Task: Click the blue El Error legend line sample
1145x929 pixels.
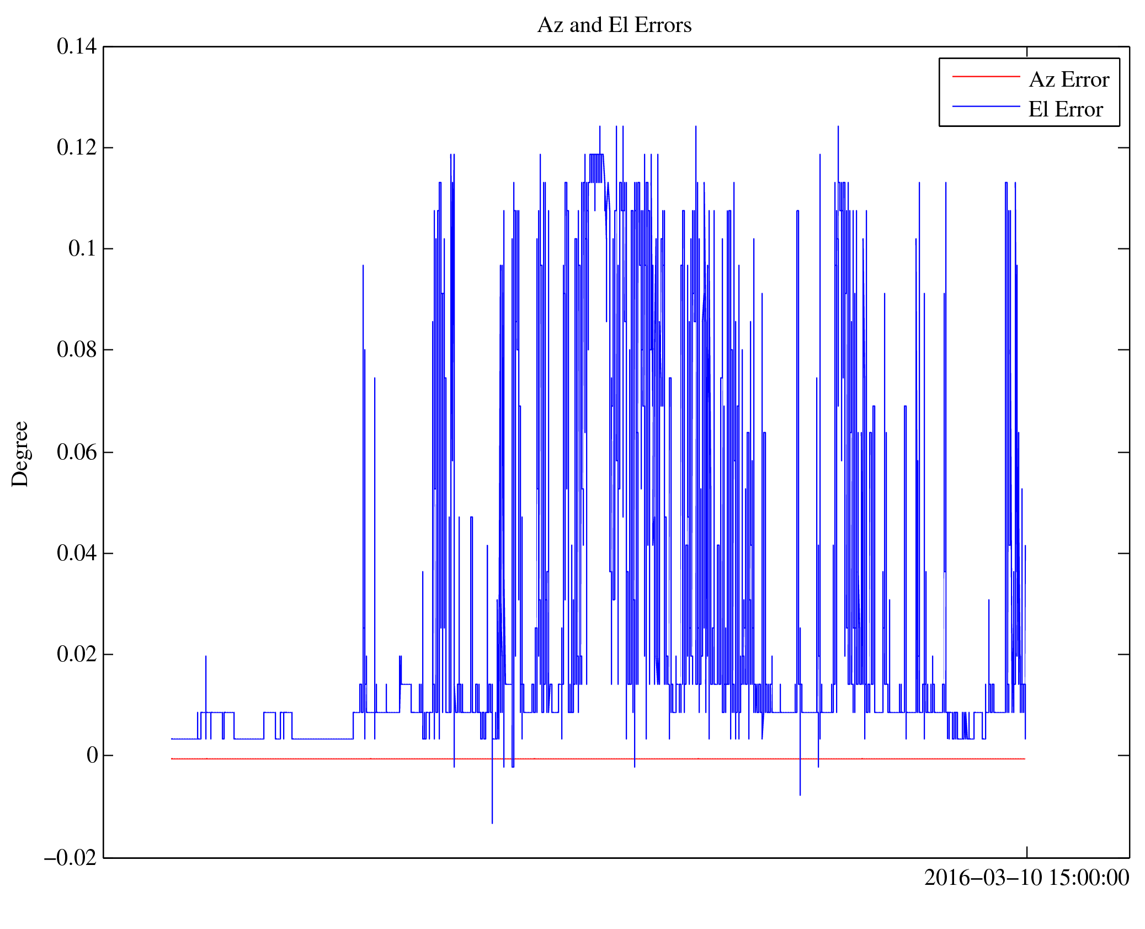Action: [x=986, y=106]
